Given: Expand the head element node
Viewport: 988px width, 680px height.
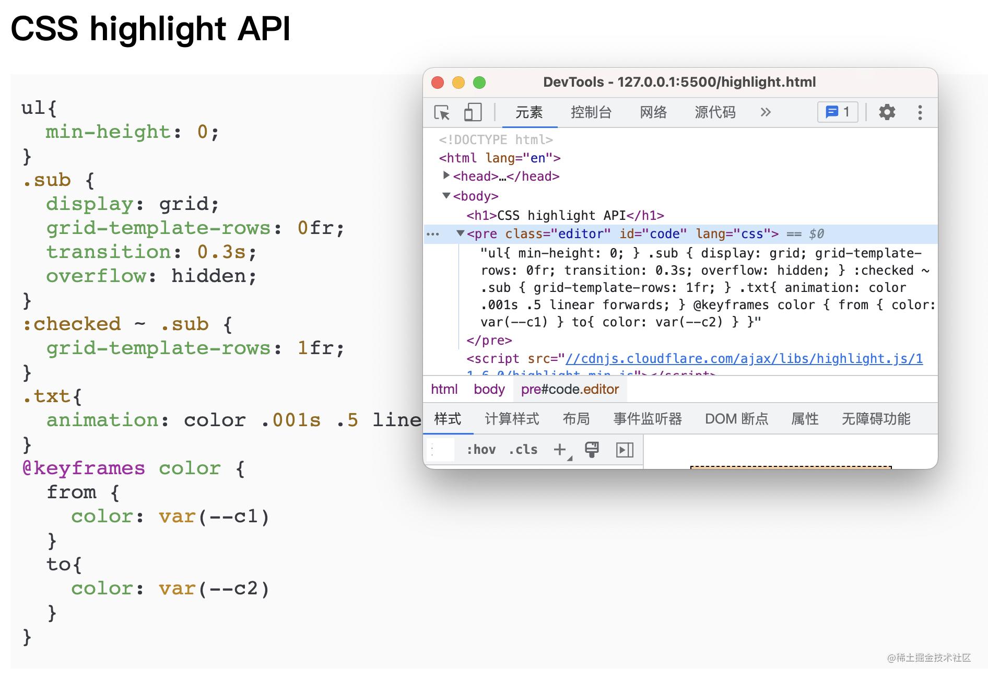Looking at the screenshot, I should click(446, 175).
